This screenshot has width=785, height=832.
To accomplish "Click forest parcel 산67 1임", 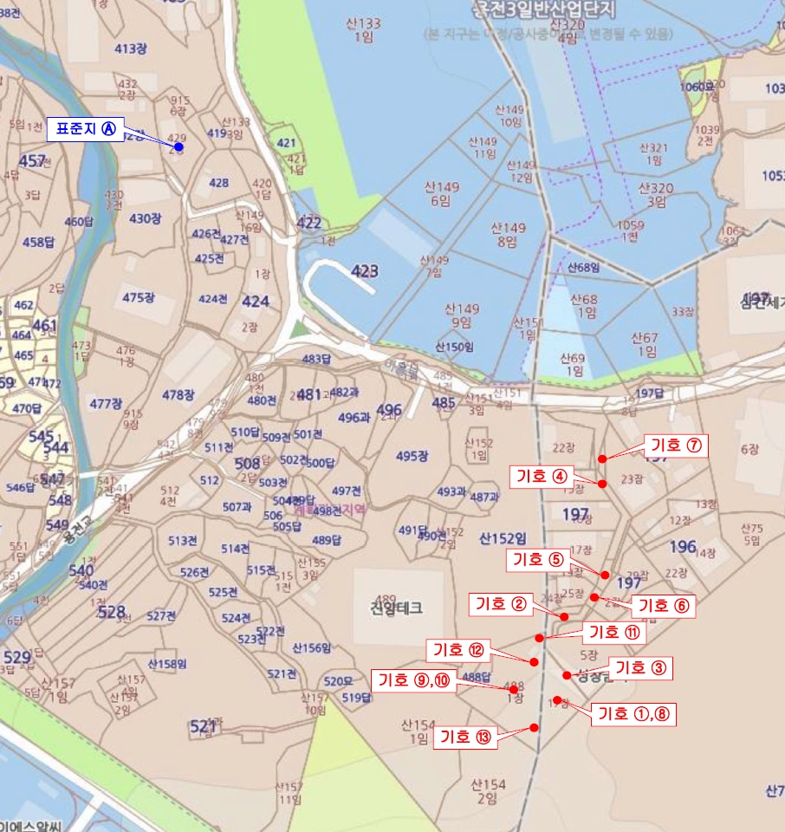I will (x=645, y=344).
